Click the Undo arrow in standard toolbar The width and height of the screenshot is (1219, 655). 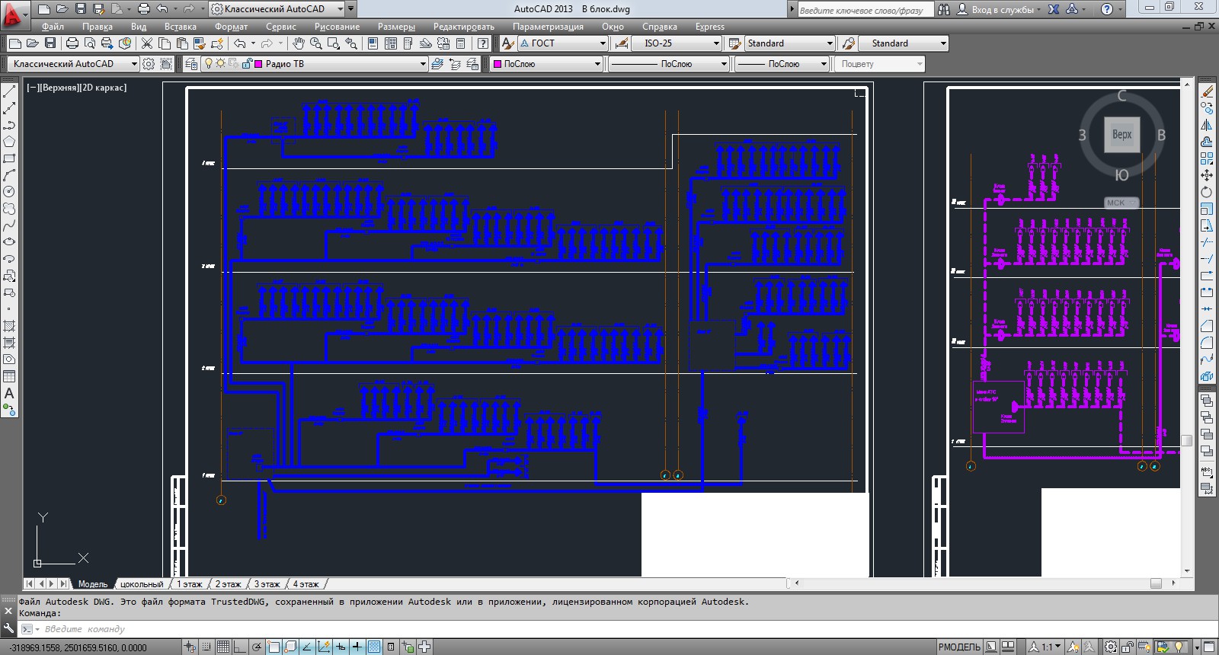pyautogui.click(x=240, y=43)
